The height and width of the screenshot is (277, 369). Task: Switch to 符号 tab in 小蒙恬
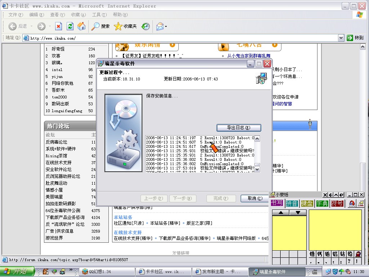pos(337,203)
